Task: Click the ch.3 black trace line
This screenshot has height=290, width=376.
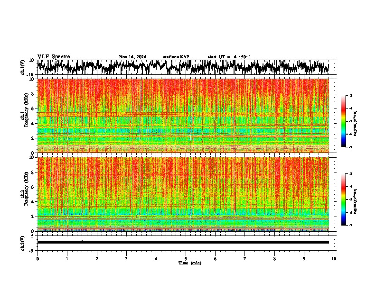Action: (183, 242)
